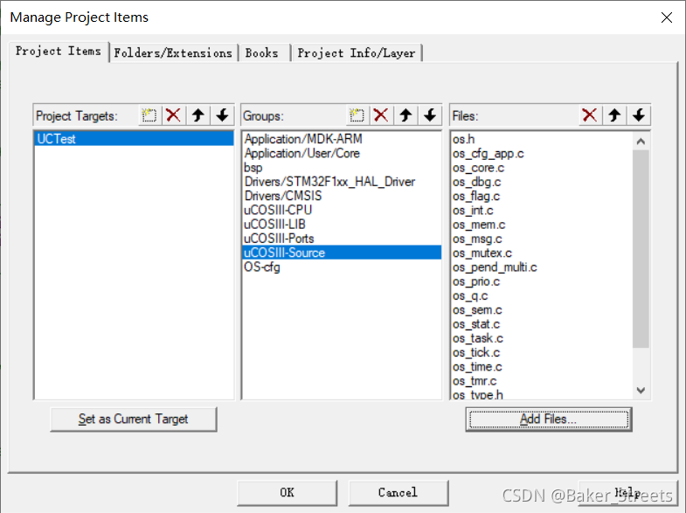Screen dimensions: 686x513
Task: Select the UCTest project target
Action: point(134,139)
